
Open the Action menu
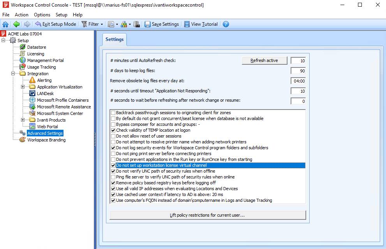21,15
